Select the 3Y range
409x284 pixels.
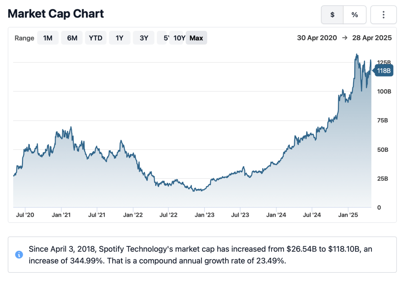144,38
